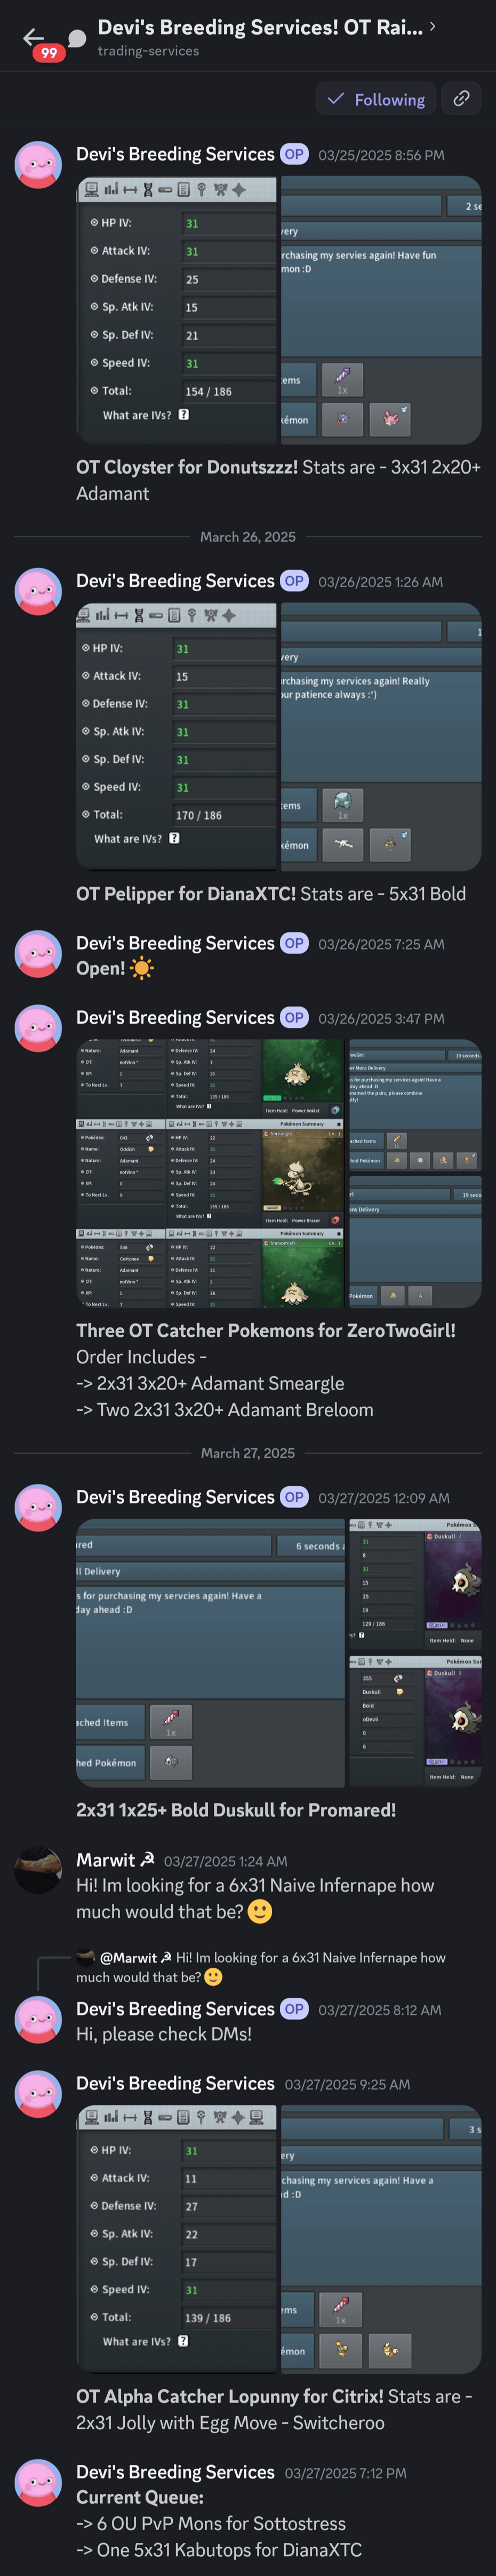Tap Devi's avatar on Current Queue post
The width and height of the screenshot is (496, 2576).
pyautogui.click(x=38, y=2483)
